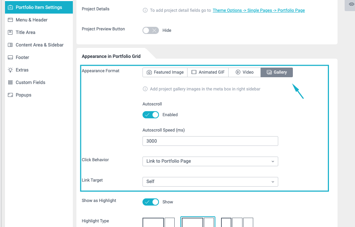
Task: Choose Animated GIF appearance format
Action: click(208, 72)
